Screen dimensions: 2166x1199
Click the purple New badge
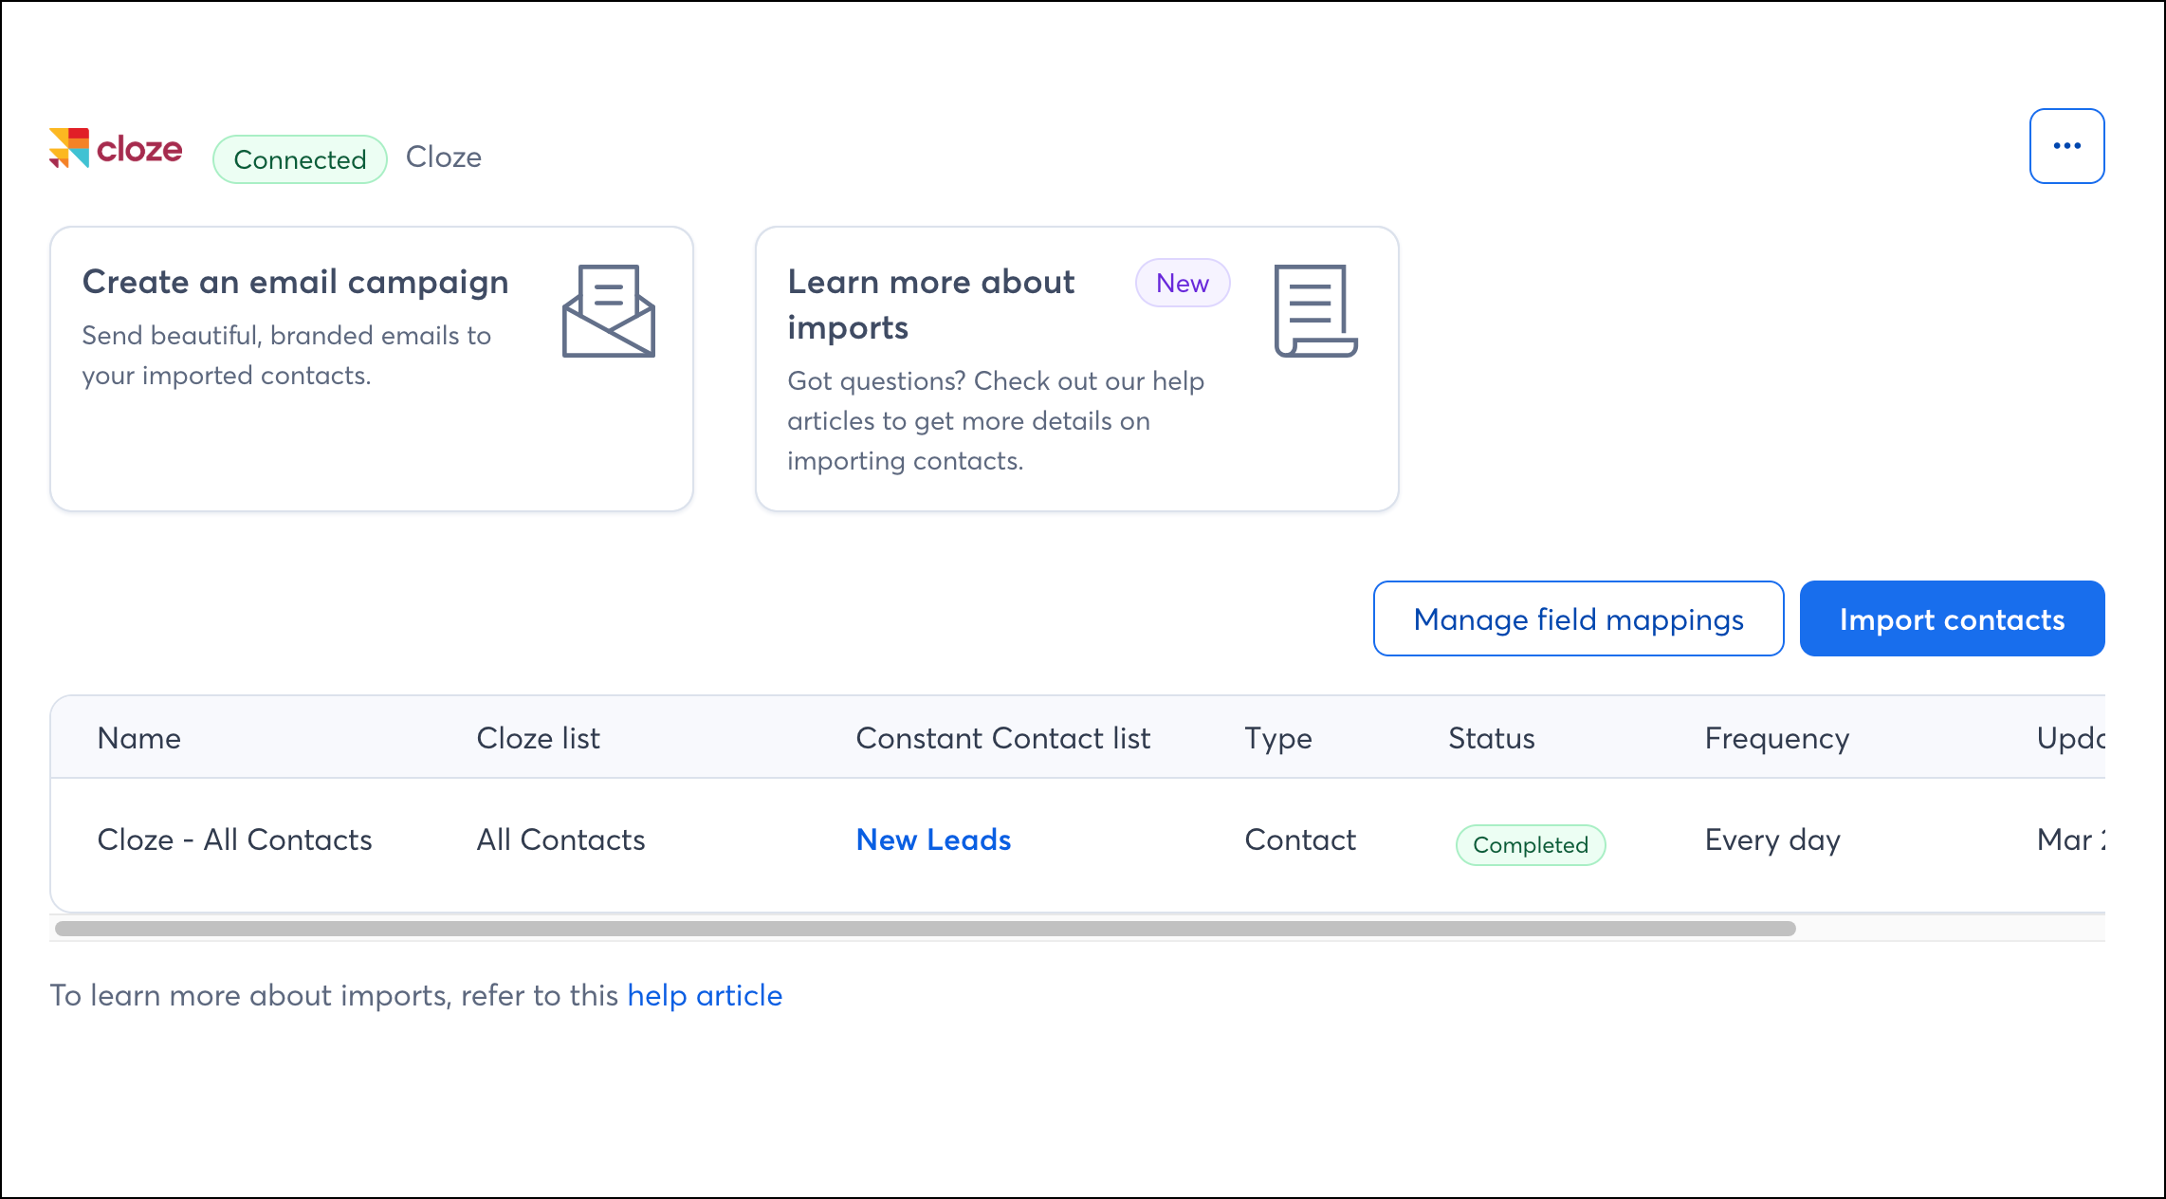point(1182,283)
